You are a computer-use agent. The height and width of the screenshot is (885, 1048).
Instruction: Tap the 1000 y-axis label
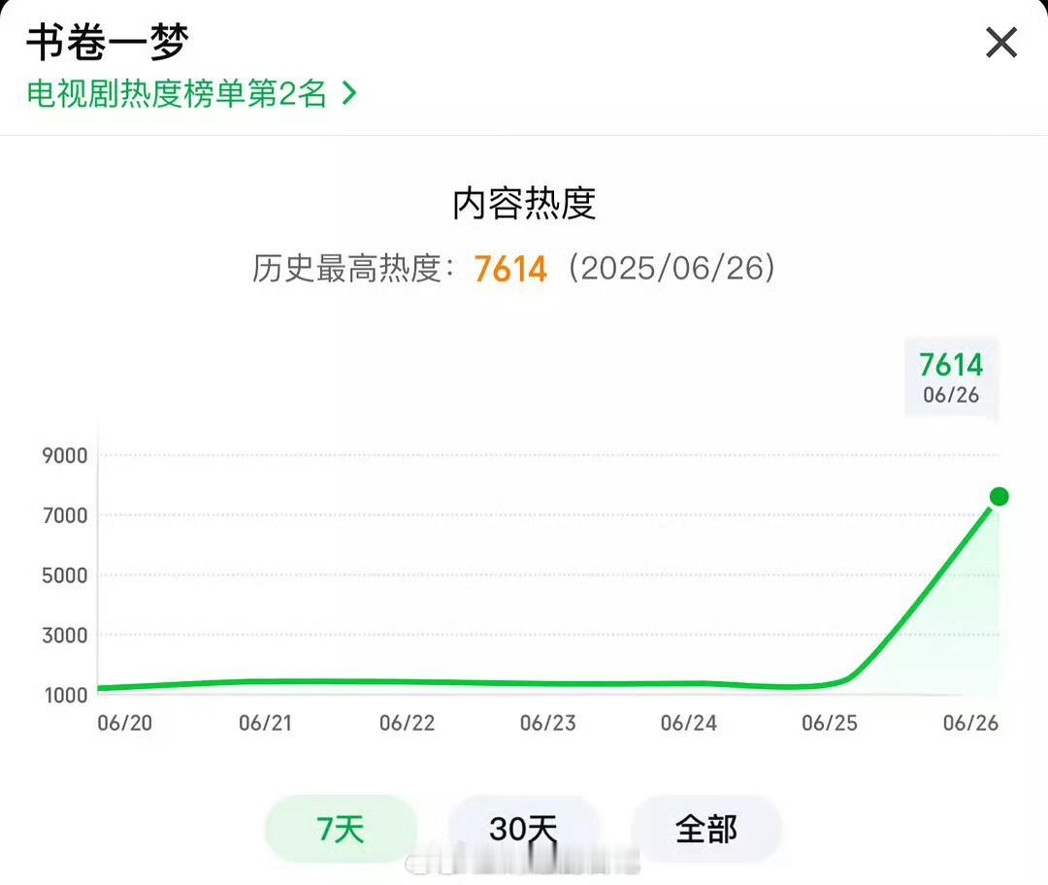(x=66, y=695)
